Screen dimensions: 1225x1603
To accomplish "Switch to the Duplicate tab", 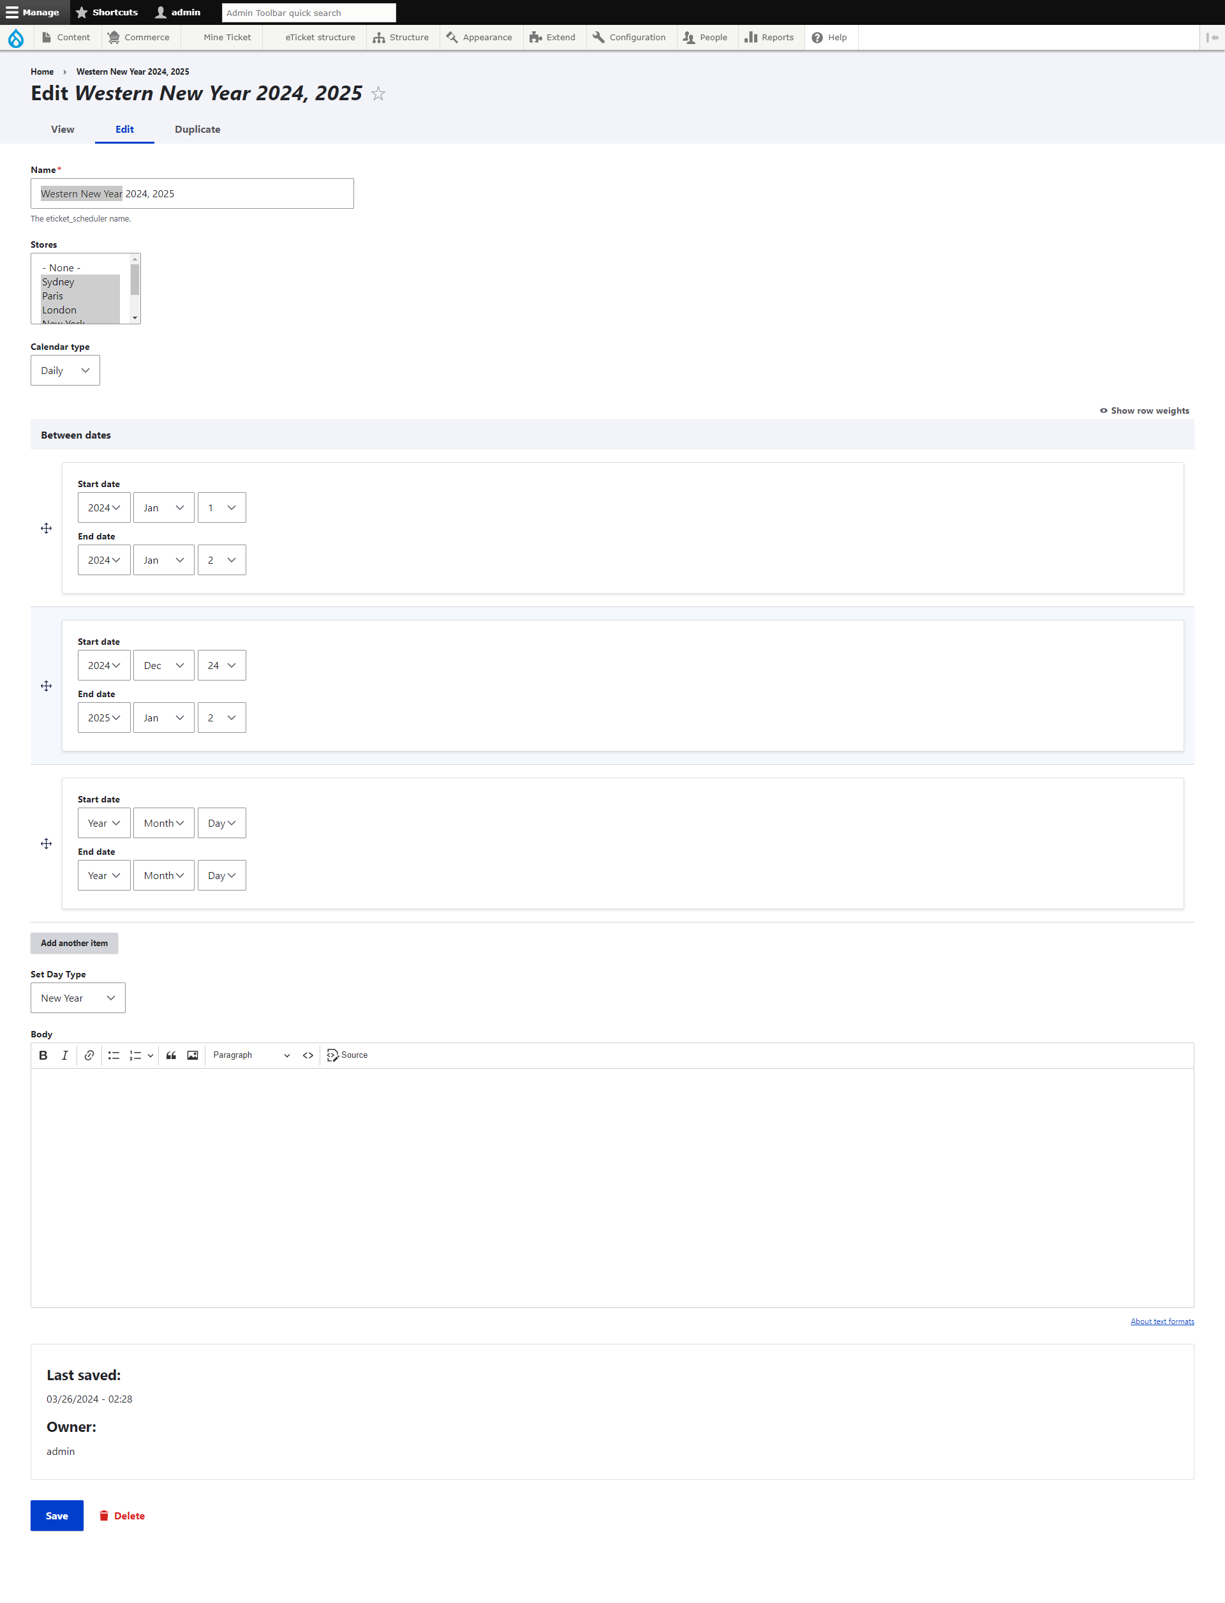I will coord(197,129).
